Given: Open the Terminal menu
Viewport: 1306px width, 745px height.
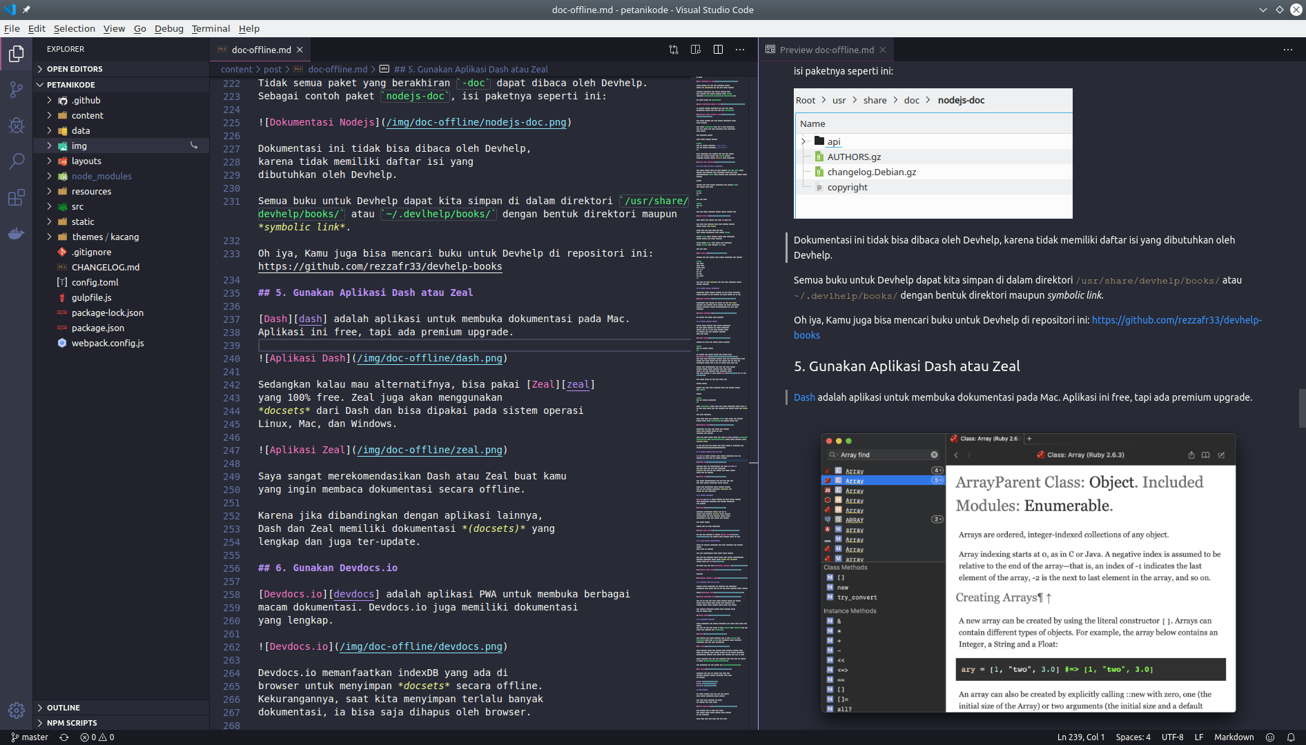Looking at the screenshot, I should pyautogui.click(x=211, y=28).
